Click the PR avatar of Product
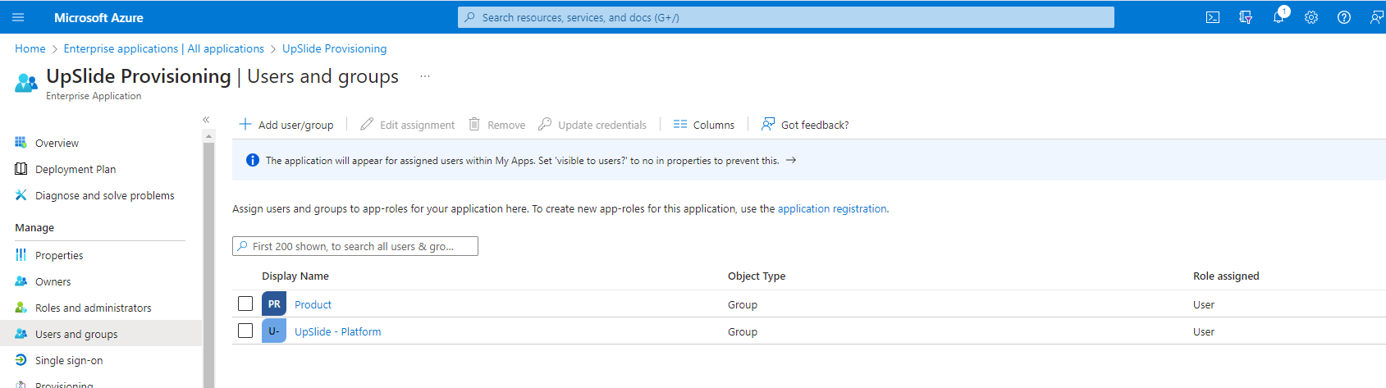Viewport: 1386px width, 388px height. pos(274,304)
